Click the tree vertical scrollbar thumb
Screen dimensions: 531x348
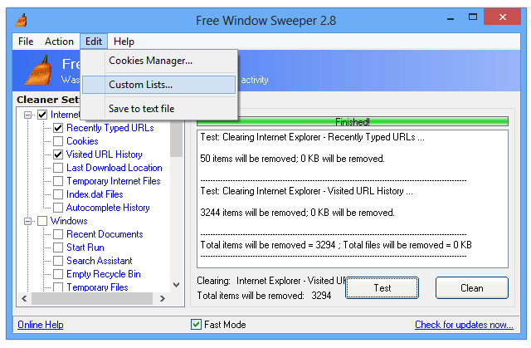pos(177,138)
